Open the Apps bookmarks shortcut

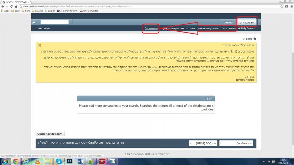click(x=5, y=11)
